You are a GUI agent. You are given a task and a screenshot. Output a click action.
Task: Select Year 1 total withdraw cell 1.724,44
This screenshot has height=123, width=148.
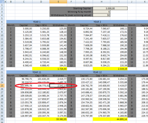(58, 69)
